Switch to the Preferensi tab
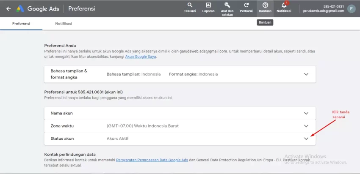This screenshot has width=360, height=174. click(21, 24)
